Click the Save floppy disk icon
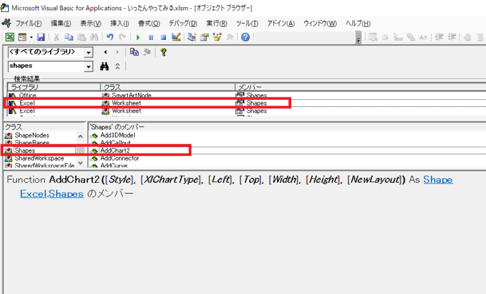 click(41, 38)
